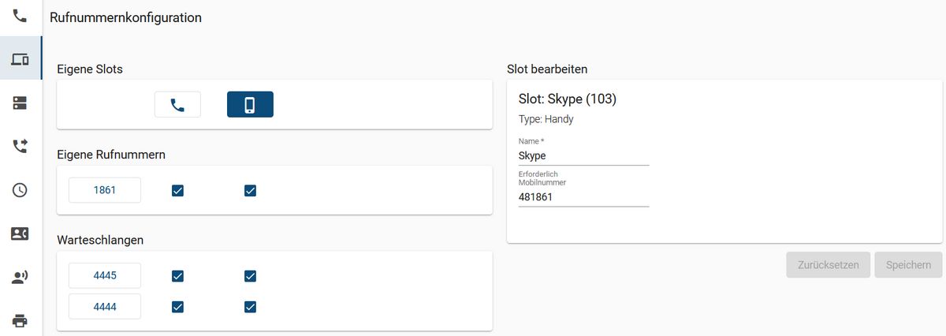
Task: Toggle first checkbox for queue 4445
Action: 177,275
